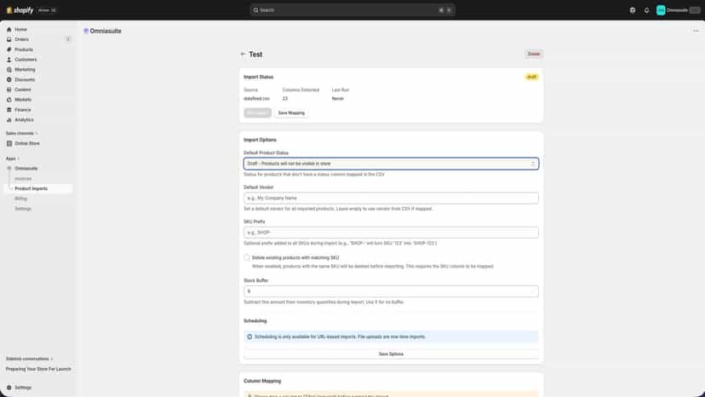Image resolution: width=705 pixels, height=397 pixels.
Task: Click the back arrow next to Test
Action: [243, 54]
